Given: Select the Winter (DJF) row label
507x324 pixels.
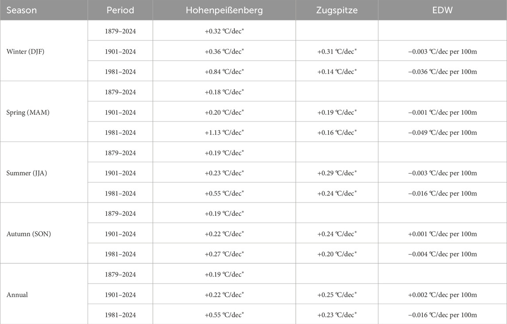Looking at the screenshot, I should (x=25, y=51).
